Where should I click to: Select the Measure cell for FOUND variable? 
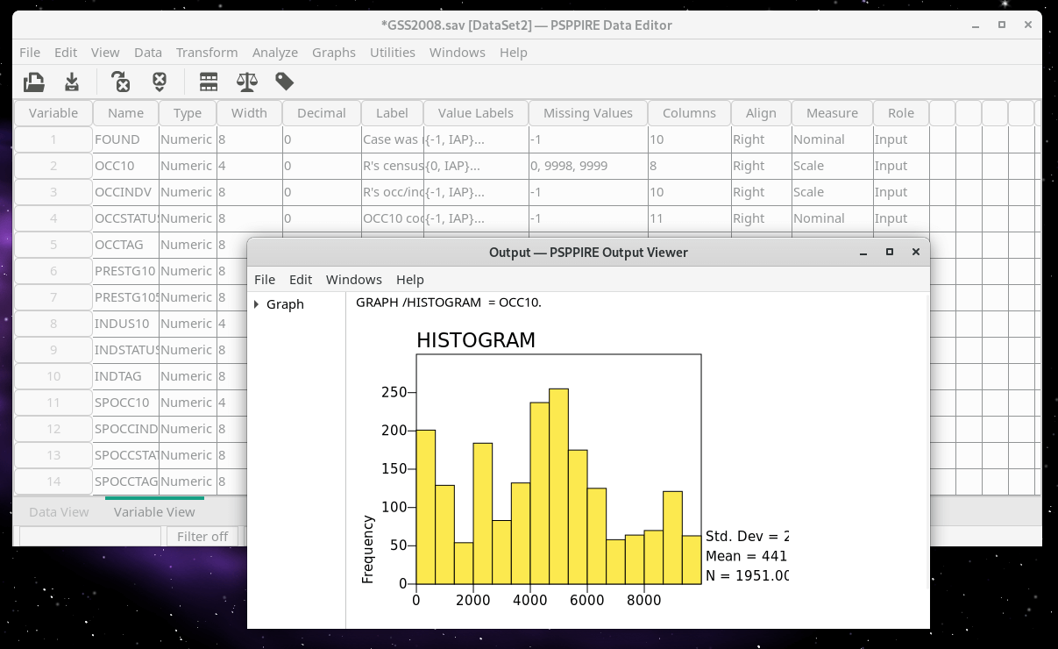click(x=831, y=139)
